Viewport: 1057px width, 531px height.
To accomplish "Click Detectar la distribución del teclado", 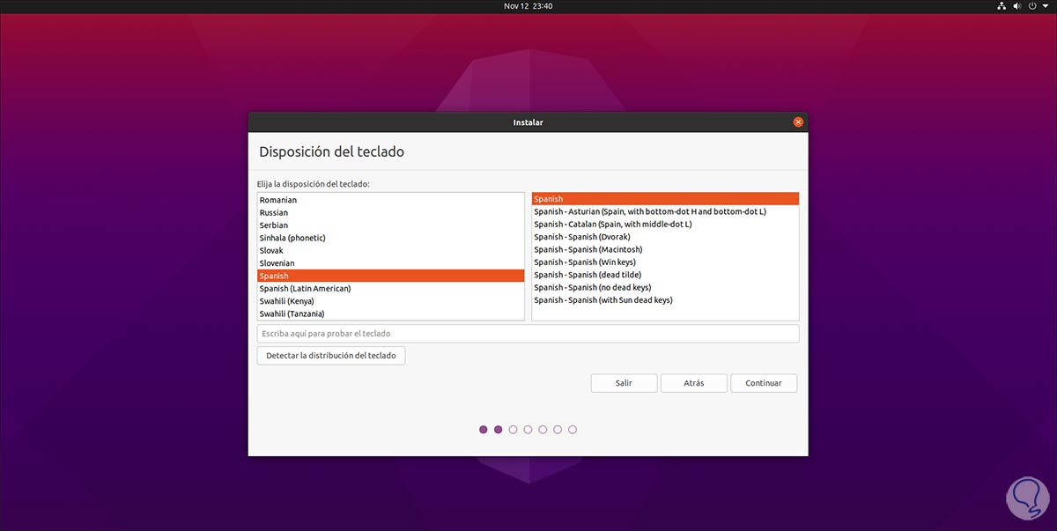I will point(331,356).
